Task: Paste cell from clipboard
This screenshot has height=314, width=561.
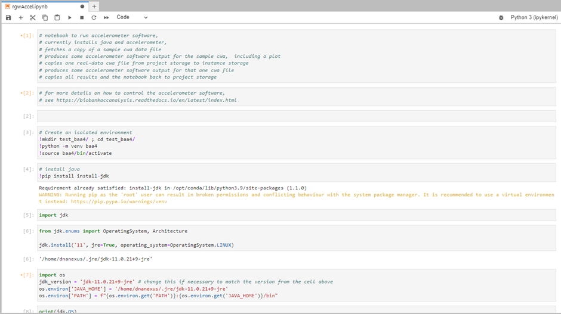Action: (57, 17)
